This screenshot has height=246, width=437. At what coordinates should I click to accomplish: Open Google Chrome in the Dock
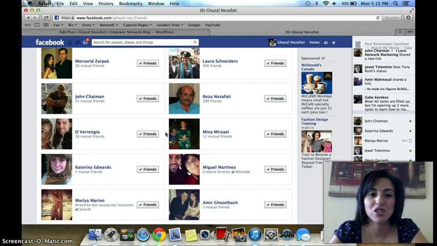pos(159,235)
